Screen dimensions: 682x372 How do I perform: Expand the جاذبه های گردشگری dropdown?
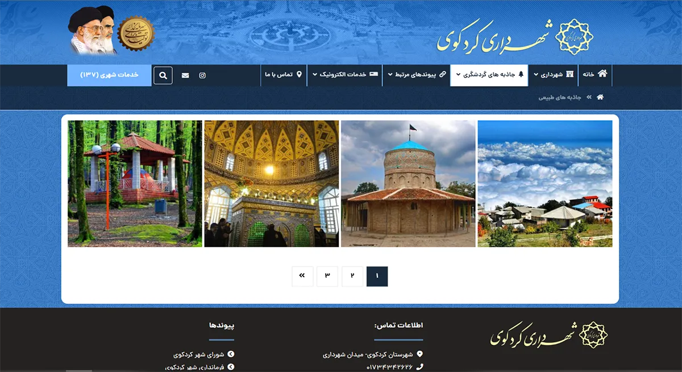[489, 75]
